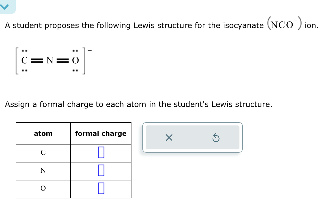
Task: Click the X icon to clear answers
Action: coord(169,137)
